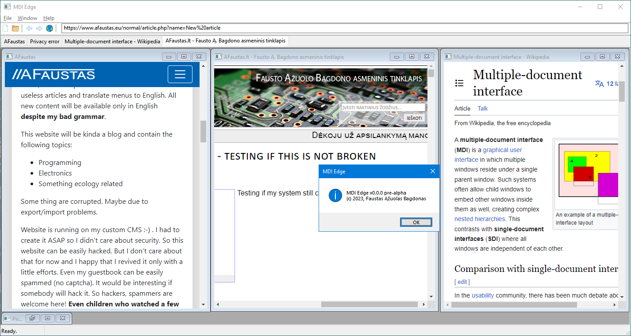Screen dimensions: 631x336
Task: Click the Wikipedia window horizontal scrollbar thumb
Action: point(514,305)
